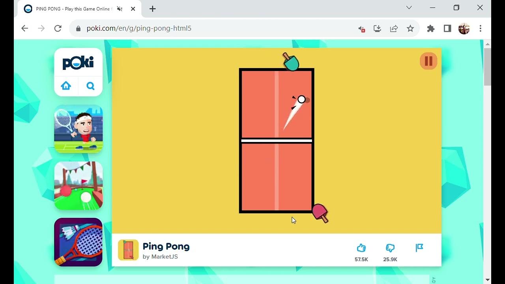The height and width of the screenshot is (284, 505).
Task: Unmute the tab via speaker icon
Action: tap(120, 9)
